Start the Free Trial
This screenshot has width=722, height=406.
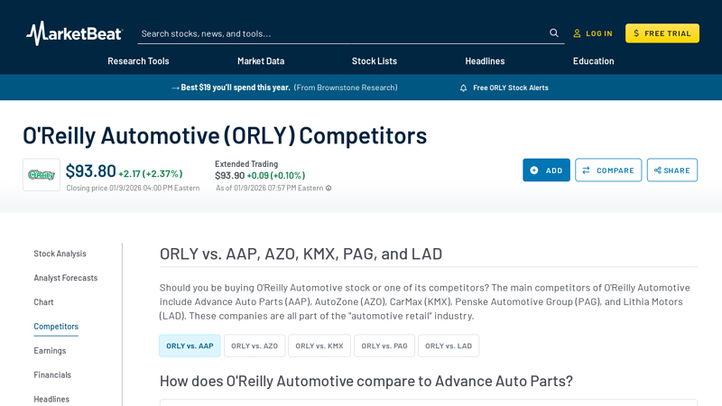click(x=662, y=33)
